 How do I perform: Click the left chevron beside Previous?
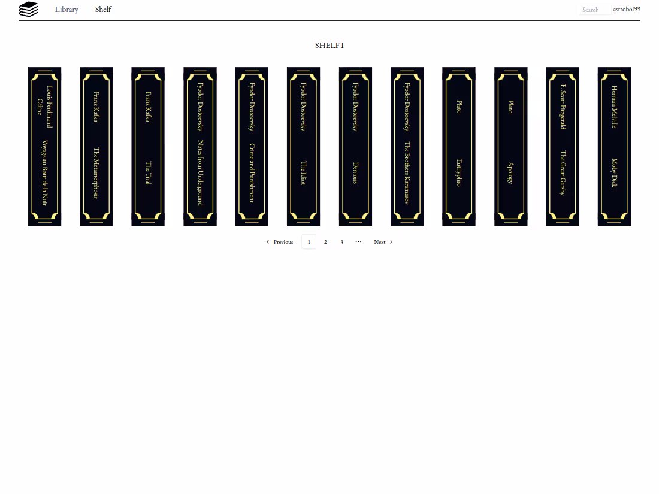(267, 241)
